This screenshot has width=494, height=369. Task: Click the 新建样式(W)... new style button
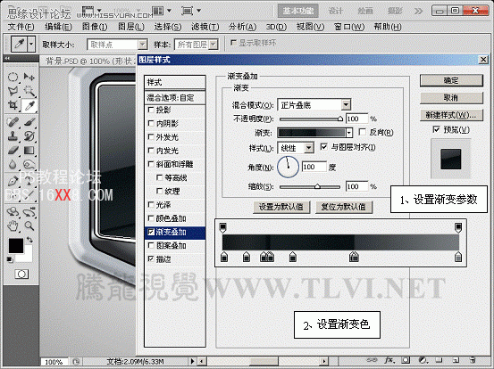(x=451, y=115)
